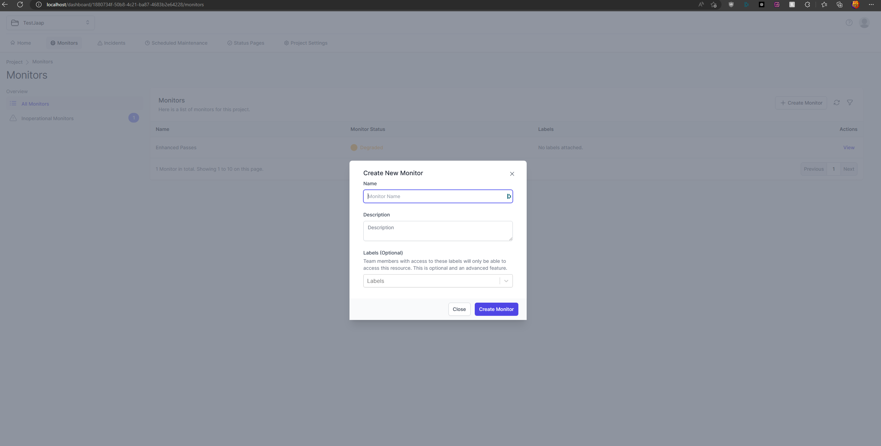
Task: Open the TestJaap project selector
Action: (x=51, y=23)
